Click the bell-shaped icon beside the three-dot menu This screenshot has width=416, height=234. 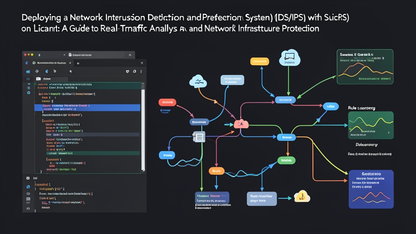click(x=134, y=71)
